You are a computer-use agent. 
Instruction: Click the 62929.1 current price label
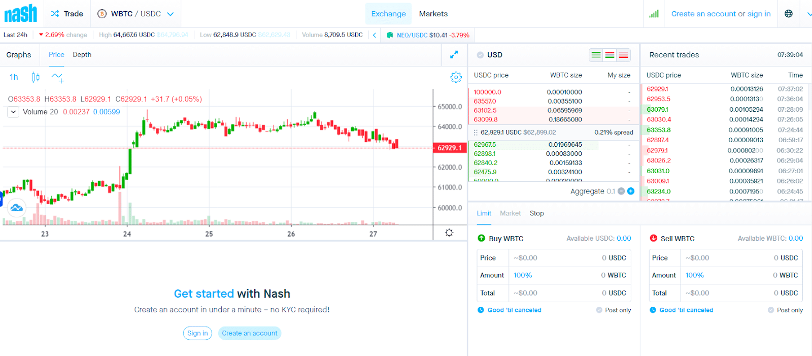[449, 148]
